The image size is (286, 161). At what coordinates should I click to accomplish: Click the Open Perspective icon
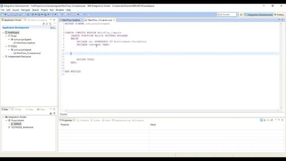click(x=241, y=15)
